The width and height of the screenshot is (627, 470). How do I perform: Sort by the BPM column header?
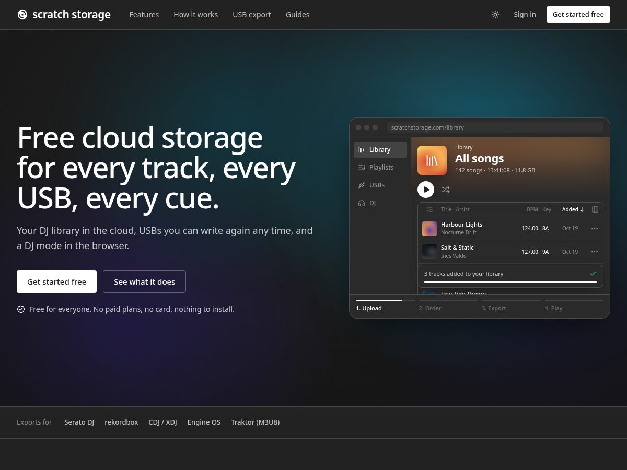point(532,209)
